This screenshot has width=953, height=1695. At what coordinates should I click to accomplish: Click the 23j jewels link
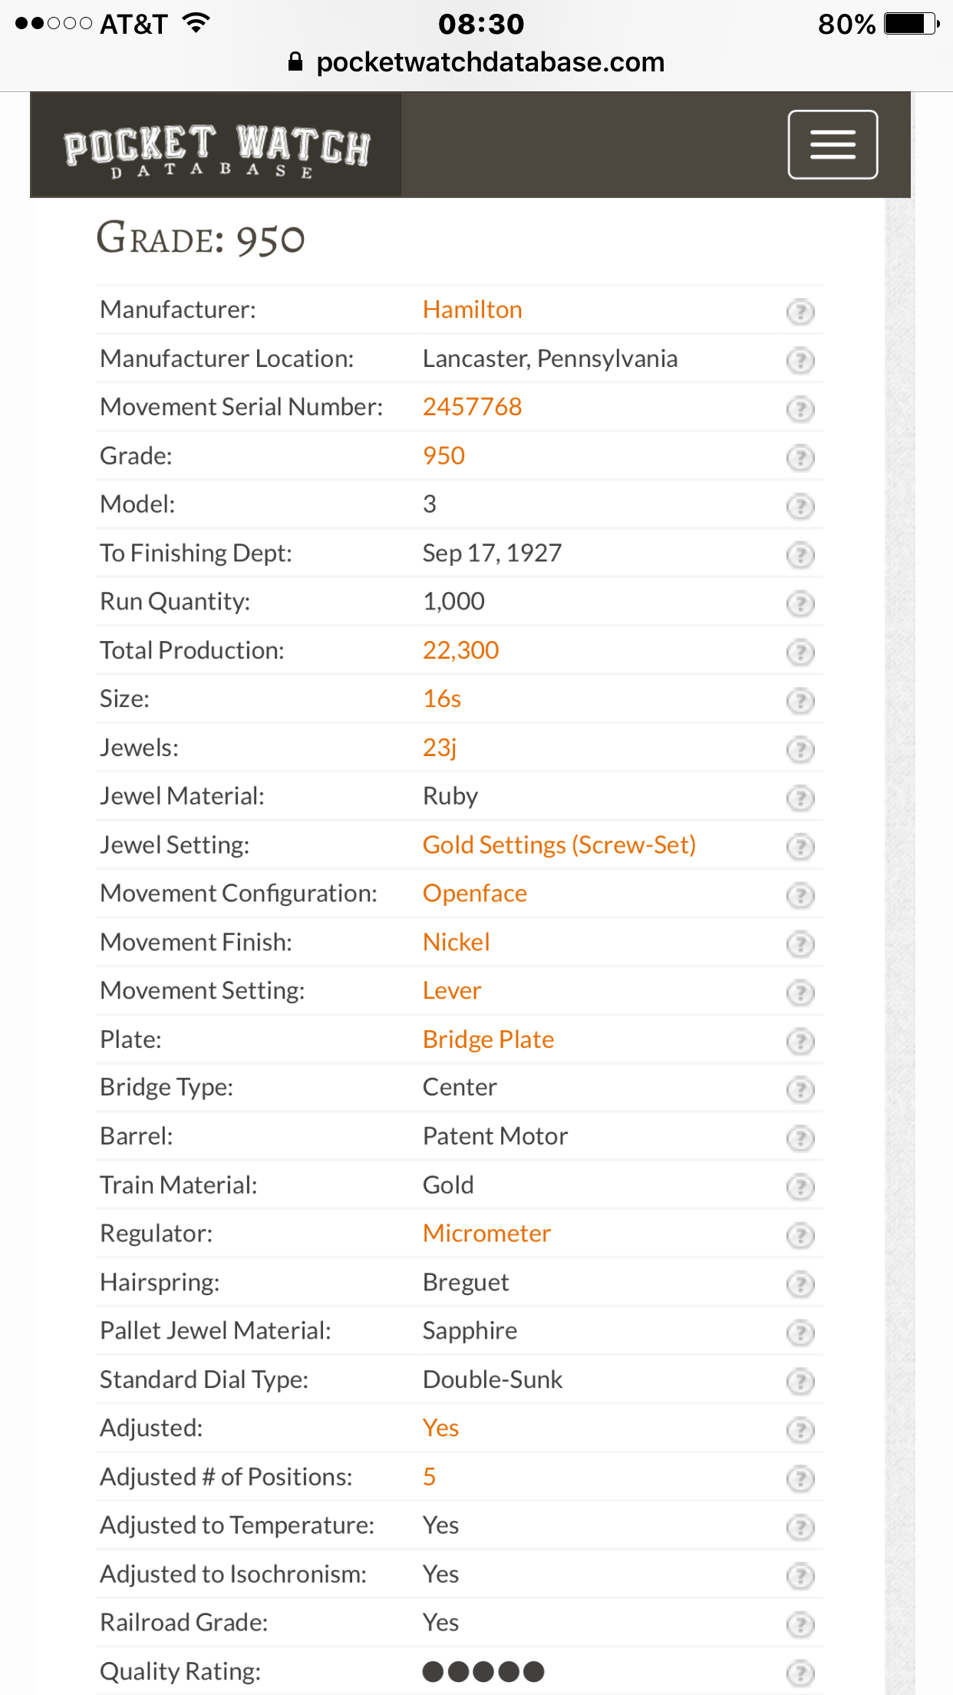(439, 748)
